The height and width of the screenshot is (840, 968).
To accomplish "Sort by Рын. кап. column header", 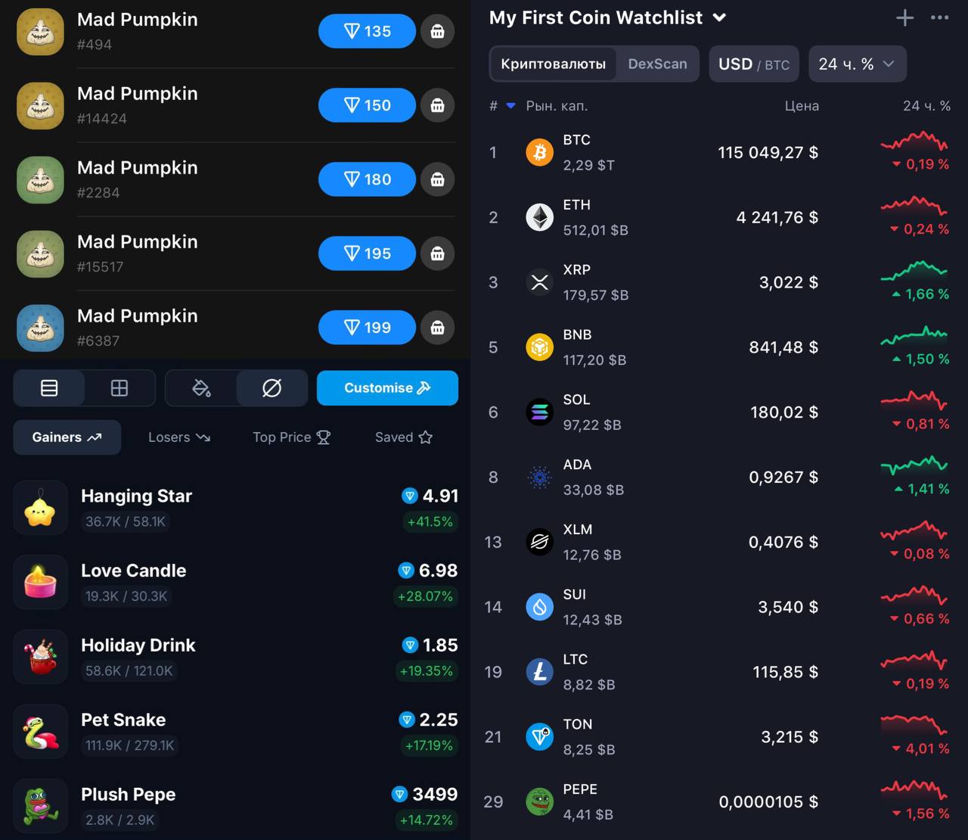I will 557,106.
